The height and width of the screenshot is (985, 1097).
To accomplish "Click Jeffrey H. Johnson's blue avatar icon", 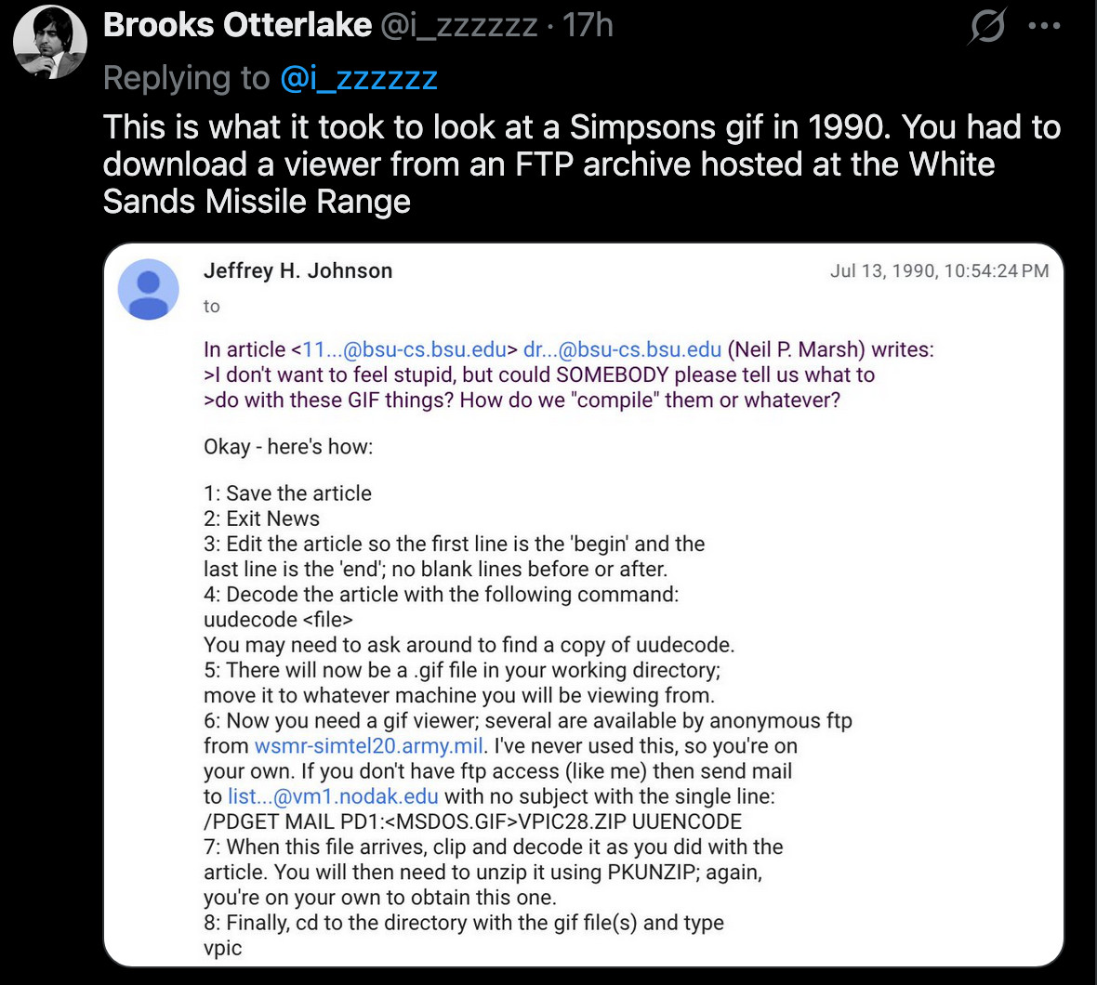I will [149, 289].
